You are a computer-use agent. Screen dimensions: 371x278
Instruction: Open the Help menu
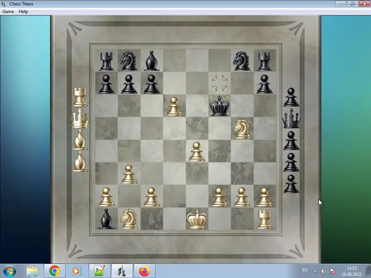coord(23,11)
